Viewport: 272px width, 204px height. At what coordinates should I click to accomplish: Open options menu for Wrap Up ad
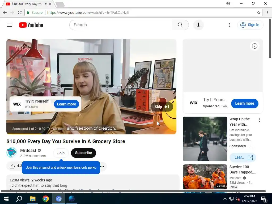[x=259, y=120]
